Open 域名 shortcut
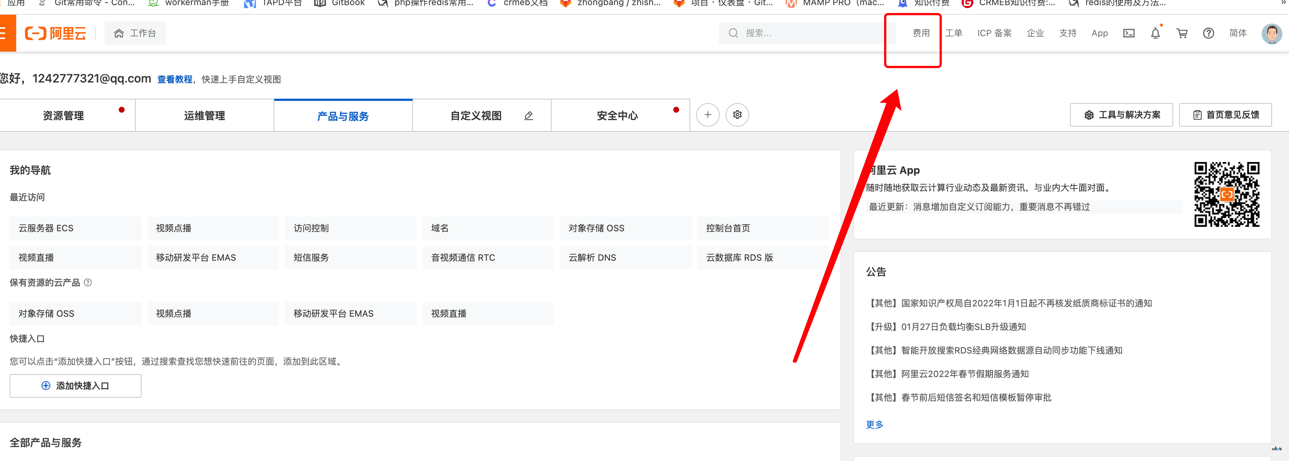The height and width of the screenshot is (461, 1289). (488, 228)
